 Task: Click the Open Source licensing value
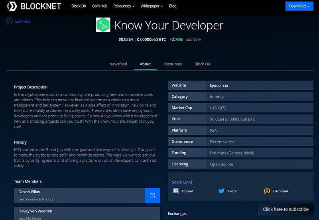[222, 164]
